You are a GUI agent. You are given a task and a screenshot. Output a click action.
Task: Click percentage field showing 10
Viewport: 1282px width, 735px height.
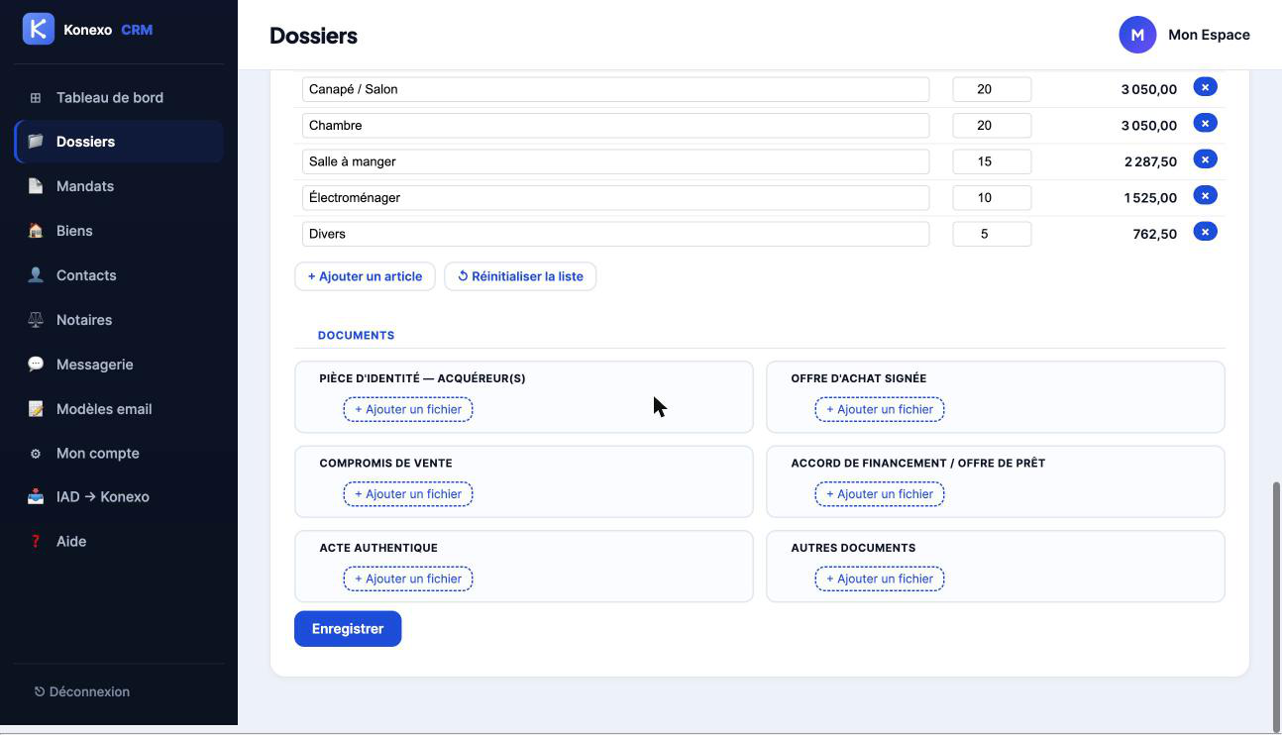[992, 197]
